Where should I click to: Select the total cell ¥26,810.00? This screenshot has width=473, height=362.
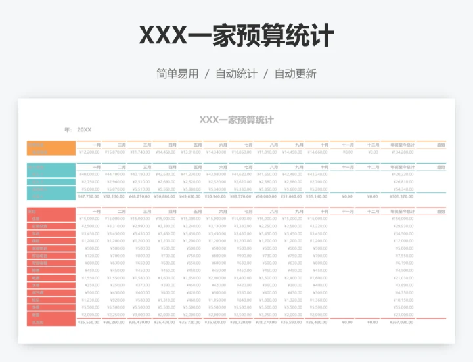click(403, 181)
